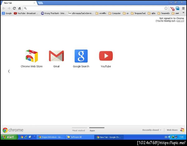The image size is (187, 146).
Task: Expand hidden system tray icons arrow
Action: click(x=169, y=137)
